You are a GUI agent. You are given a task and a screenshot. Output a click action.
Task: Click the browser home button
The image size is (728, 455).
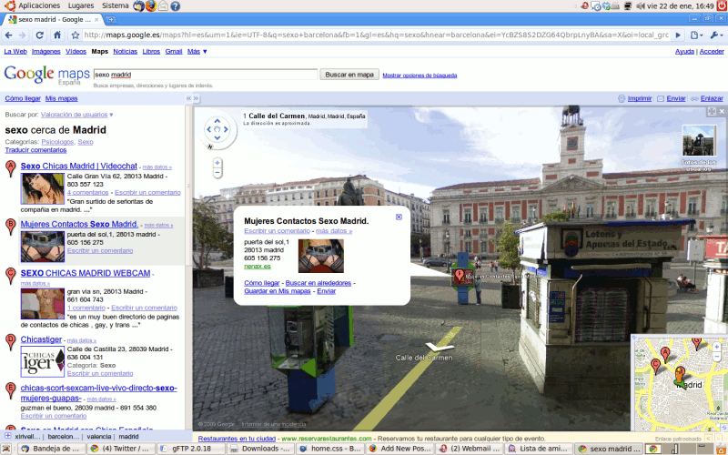point(57,35)
